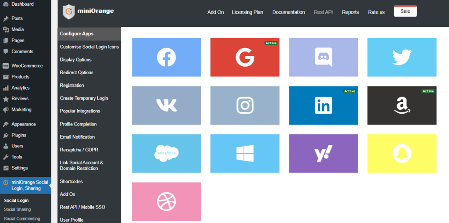Image resolution: width=449 pixels, height=223 pixels.
Task: Configure the Snapchat login app
Action: click(402, 154)
